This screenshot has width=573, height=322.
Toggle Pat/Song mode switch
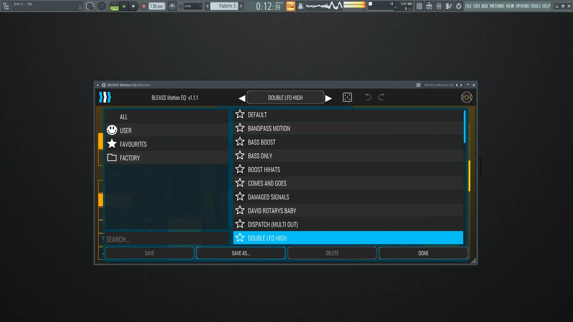point(114,6)
